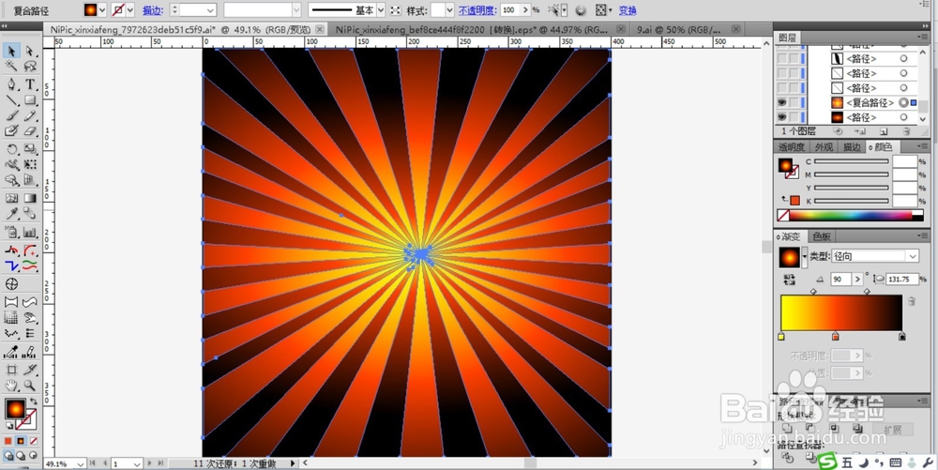
Task: Hide the bottom 路径 layer eye
Action: (x=782, y=117)
